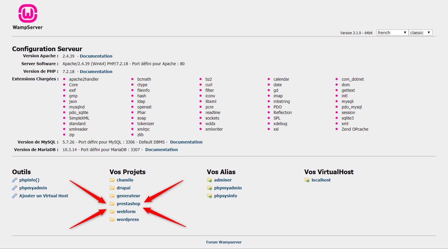Click the Zend OPcache extension entry
Screen dimensions: 448x249
[355, 129]
